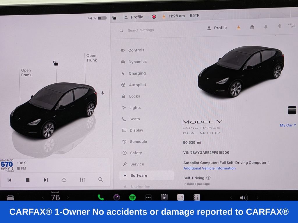Screen dimensions: 298x223
Task: Open the Autopilot settings menu
Action: (x=134, y=85)
